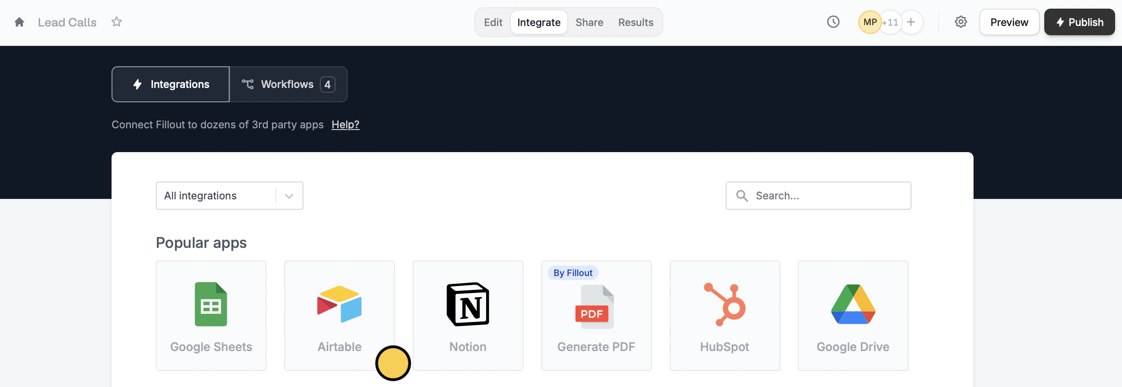
Task: Click the MP user avatar
Action: click(x=869, y=22)
